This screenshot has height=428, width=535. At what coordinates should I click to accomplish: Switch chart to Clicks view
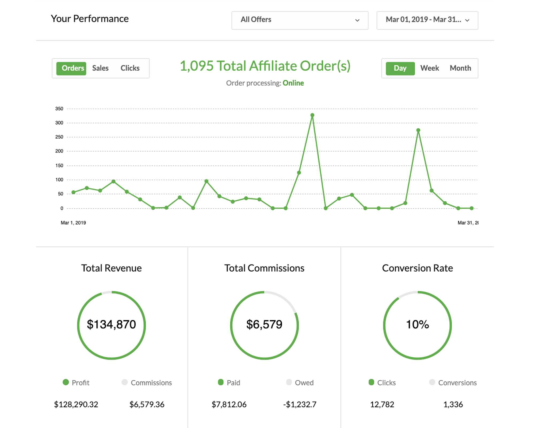point(130,68)
